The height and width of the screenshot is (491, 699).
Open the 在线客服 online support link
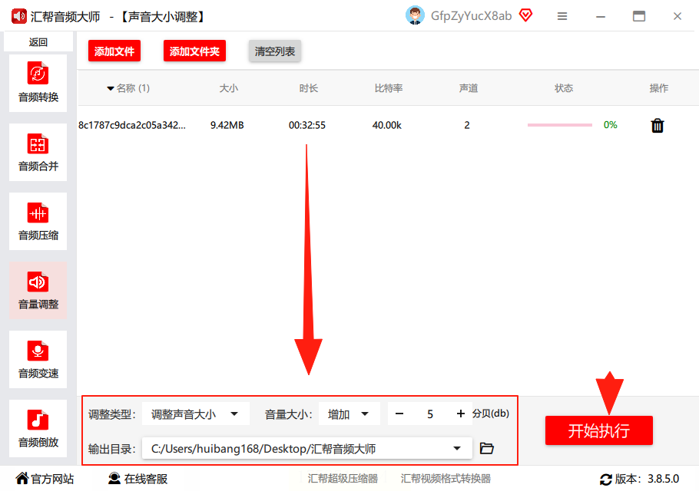[x=137, y=479]
